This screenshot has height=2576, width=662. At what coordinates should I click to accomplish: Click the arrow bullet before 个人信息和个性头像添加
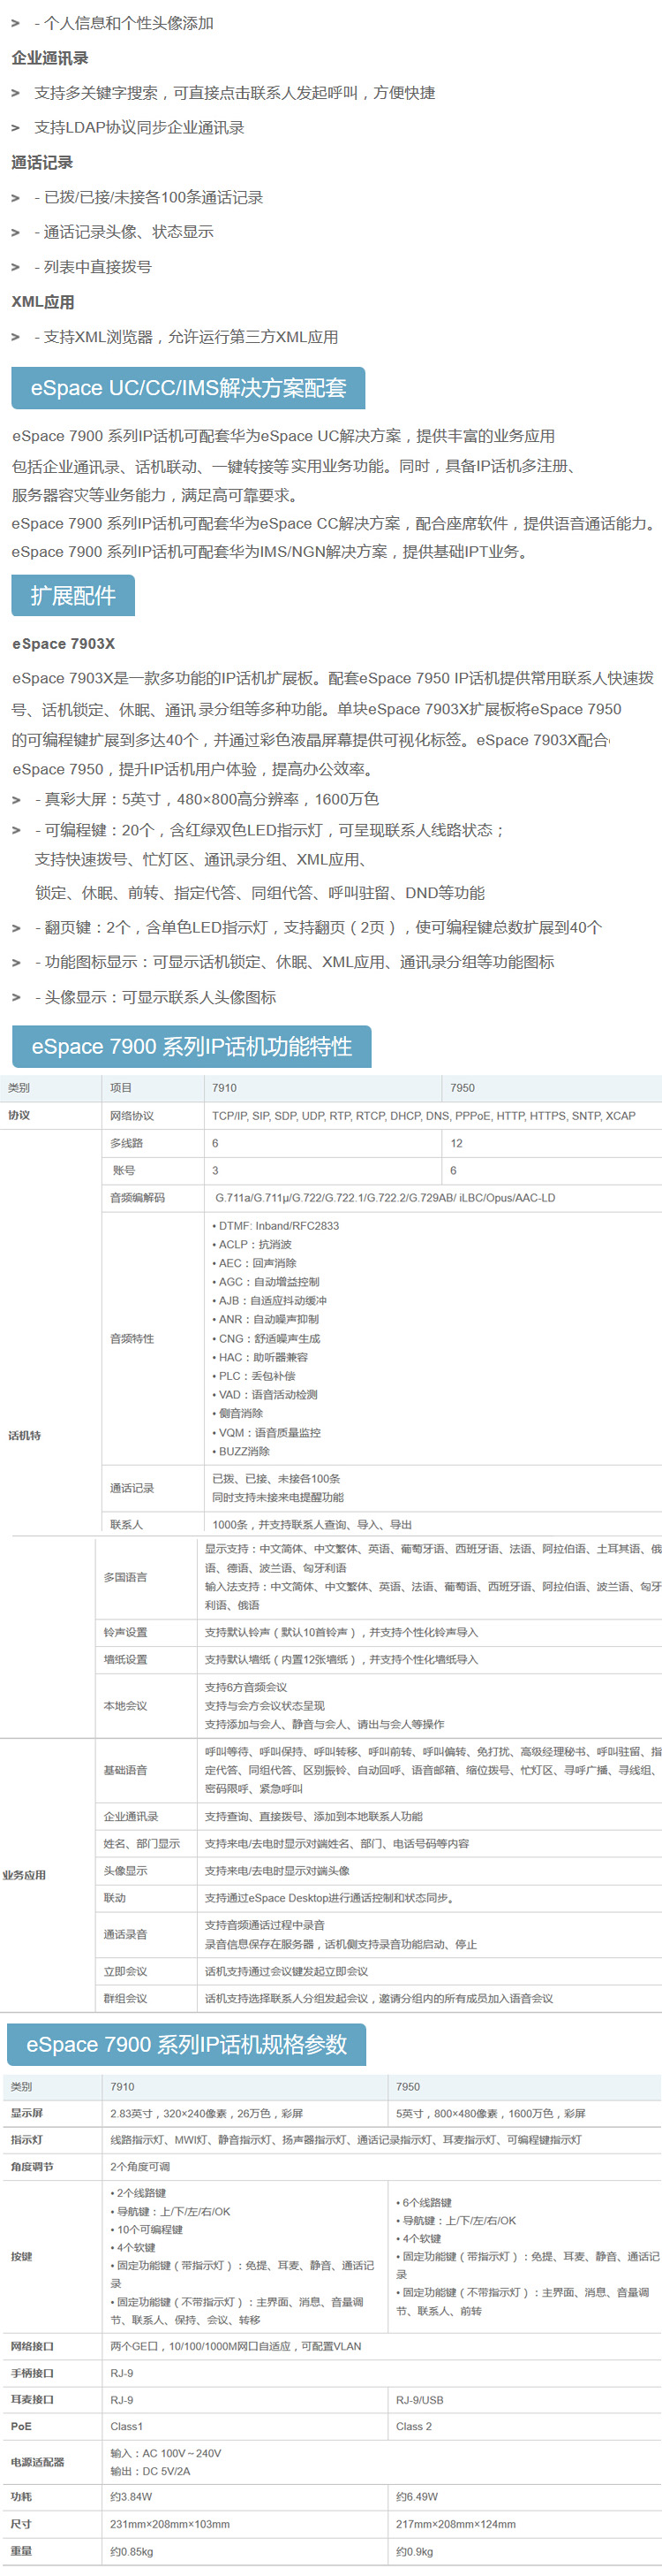coord(15,23)
